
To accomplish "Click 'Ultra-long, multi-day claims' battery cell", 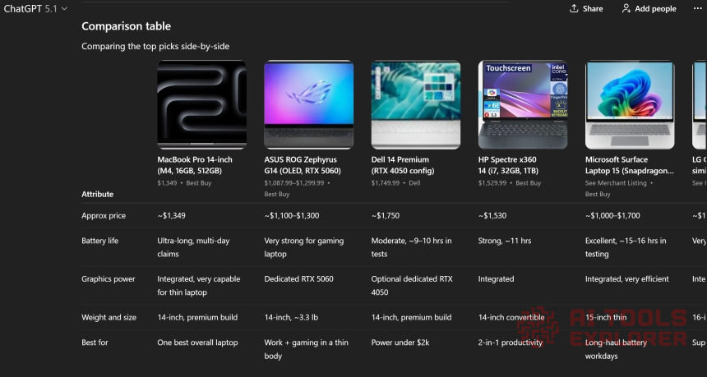I will [193, 247].
